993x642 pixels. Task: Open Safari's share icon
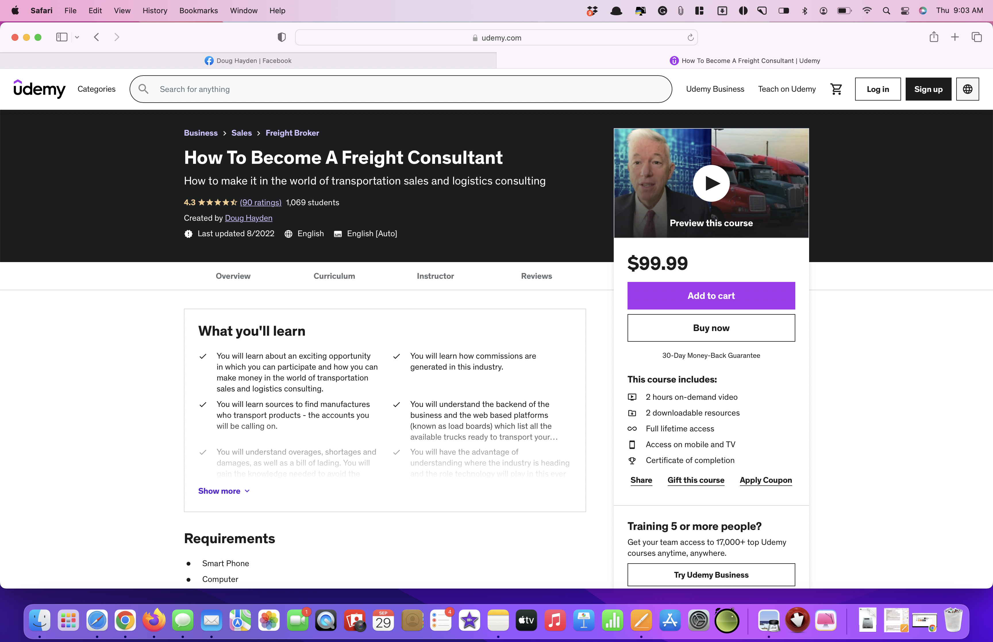(x=934, y=37)
